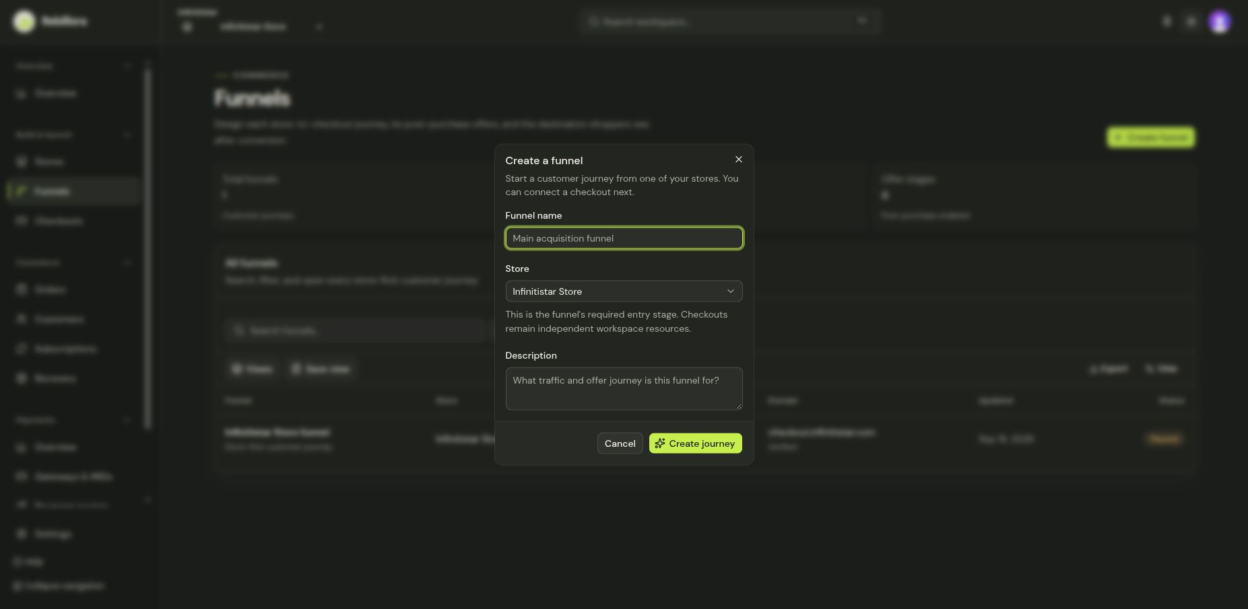Grab the Description textarea resize handle
1248x609 pixels.
[739, 406]
